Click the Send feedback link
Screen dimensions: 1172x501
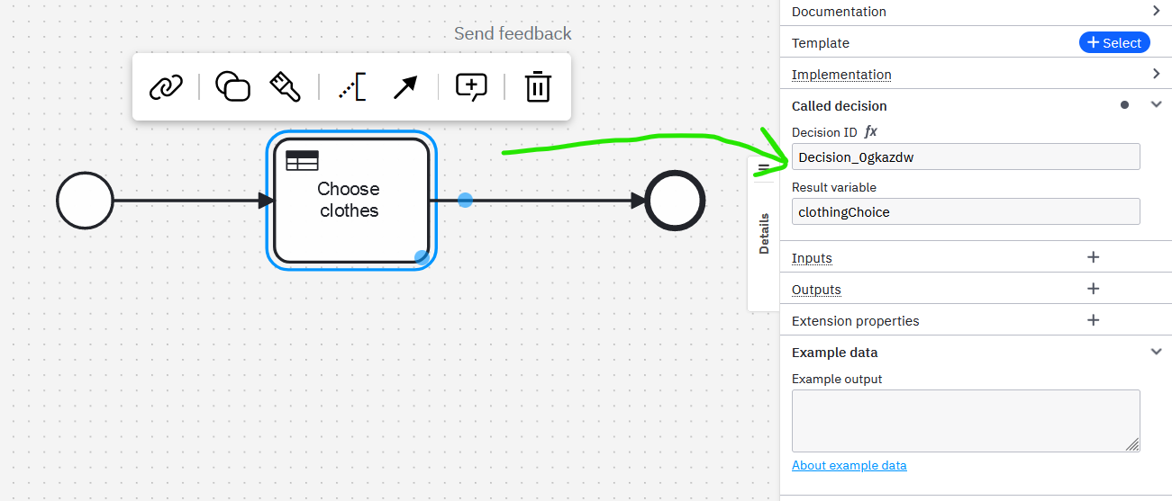513,33
